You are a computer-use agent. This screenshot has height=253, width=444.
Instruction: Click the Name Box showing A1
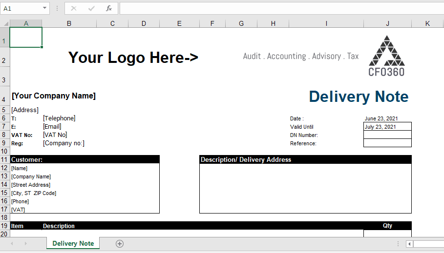tap(22, 8)
